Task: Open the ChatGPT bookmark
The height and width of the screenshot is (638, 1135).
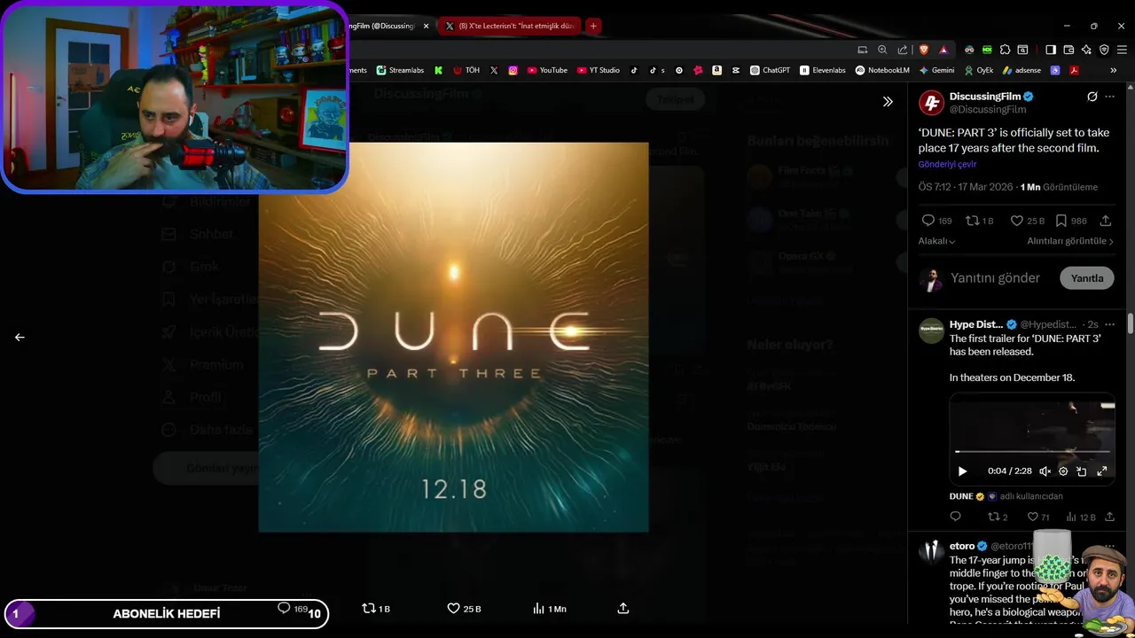Action: pyautogui.click(x=770, y=70)
